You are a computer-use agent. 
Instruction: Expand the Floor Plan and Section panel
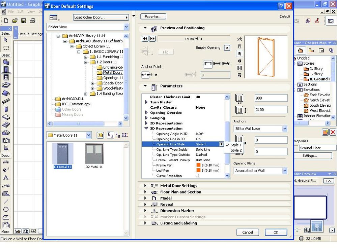click(x=145, y=192)
